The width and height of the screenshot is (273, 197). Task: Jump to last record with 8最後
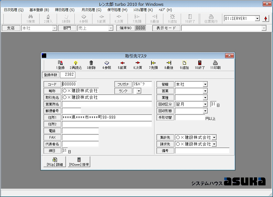[x=169, y=65]
